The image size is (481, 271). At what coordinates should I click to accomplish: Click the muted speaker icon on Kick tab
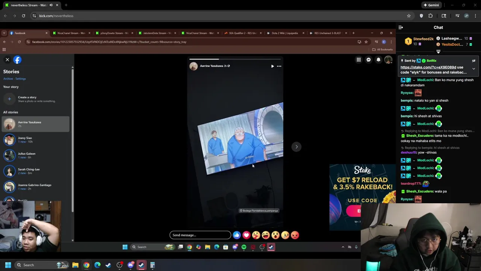pyautogui.click(x=51, y=5)
